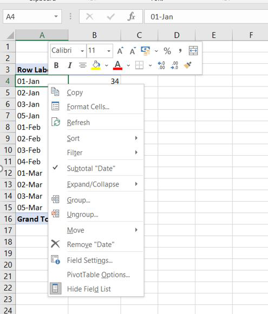
Task: Select row 17 header
Action: (8, 230)
